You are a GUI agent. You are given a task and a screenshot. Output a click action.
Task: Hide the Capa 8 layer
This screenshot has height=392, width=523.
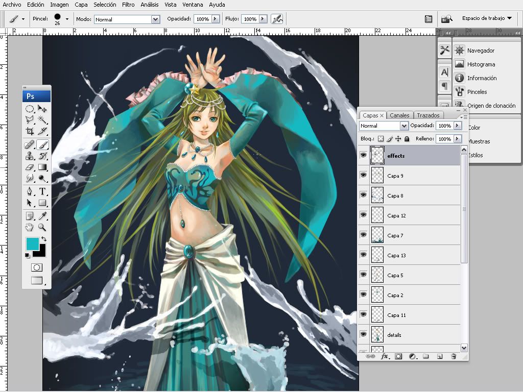tap(364, 195)
